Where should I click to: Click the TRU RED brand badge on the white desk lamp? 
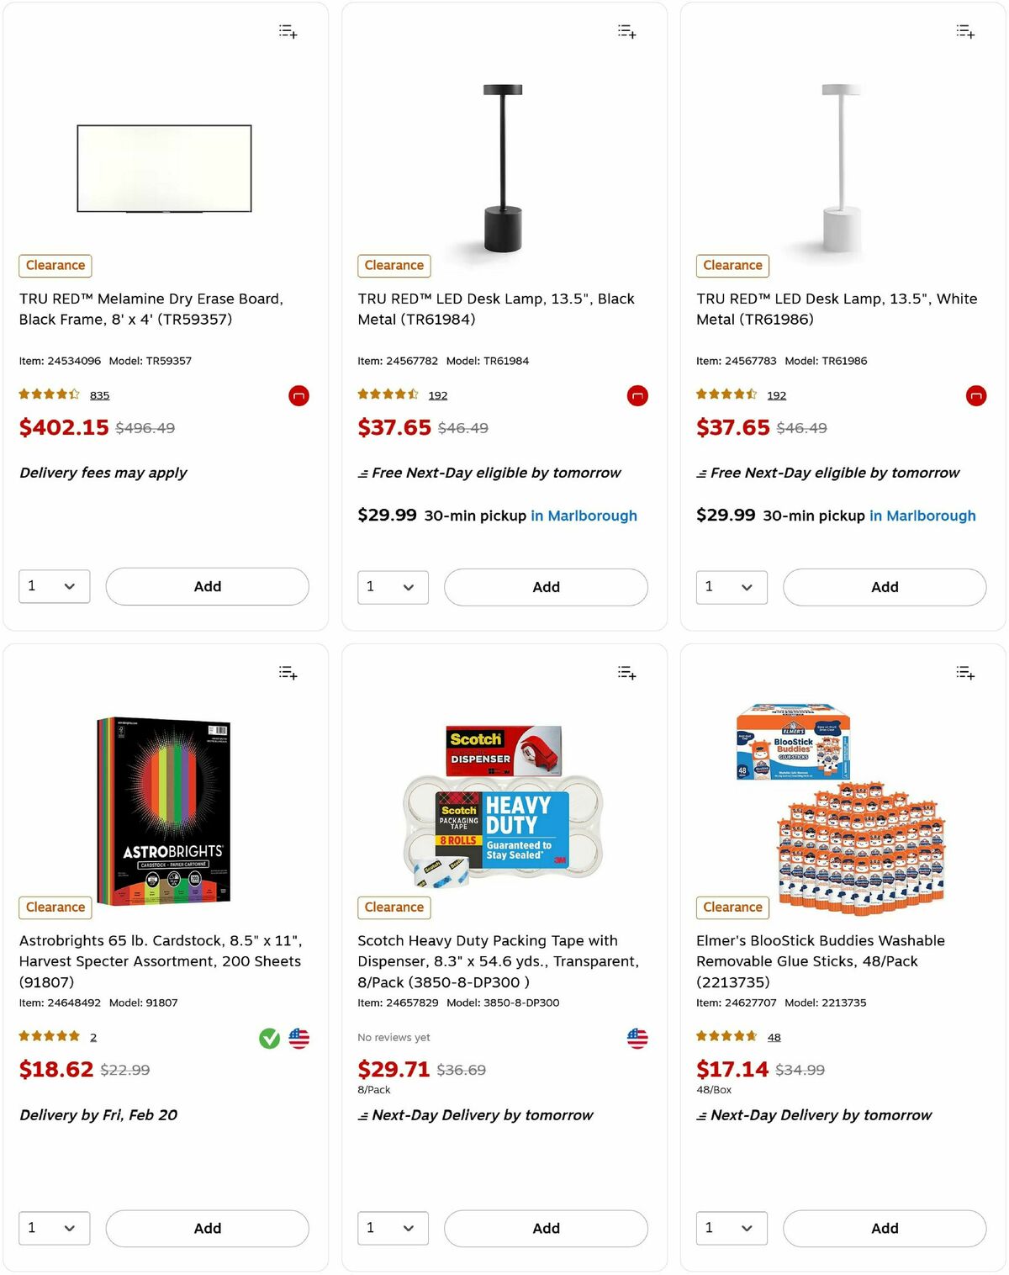click(x=975, y=395)
